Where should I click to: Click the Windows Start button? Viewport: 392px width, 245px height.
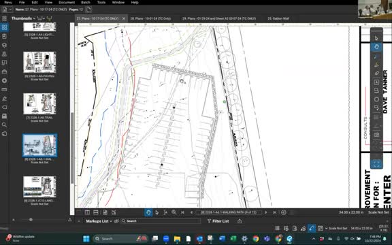(x=86, y=238)
